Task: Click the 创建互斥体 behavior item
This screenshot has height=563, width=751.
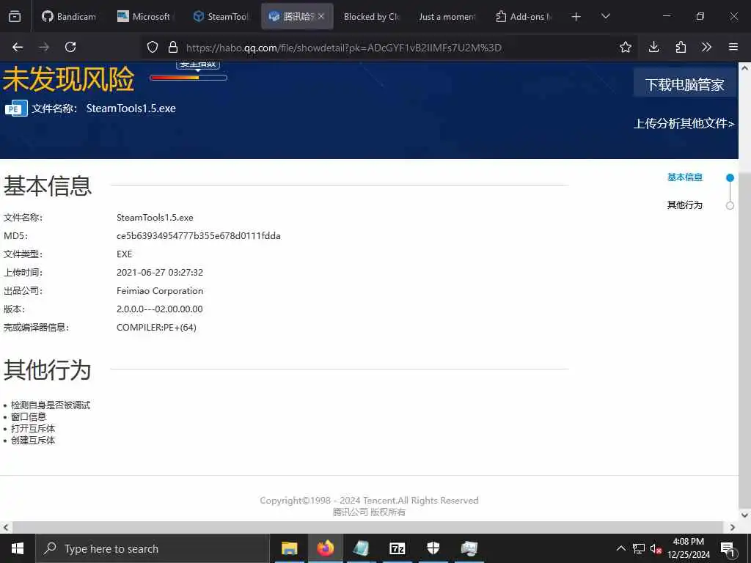Action: (33, 441)
